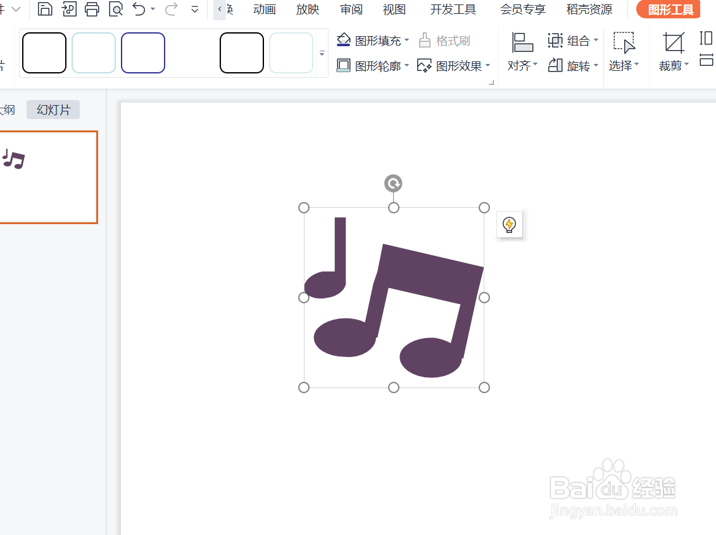This screenshot has height=535, width=716.
Task: Open the 组合 dropdown arrow
Action: point(596,40)
